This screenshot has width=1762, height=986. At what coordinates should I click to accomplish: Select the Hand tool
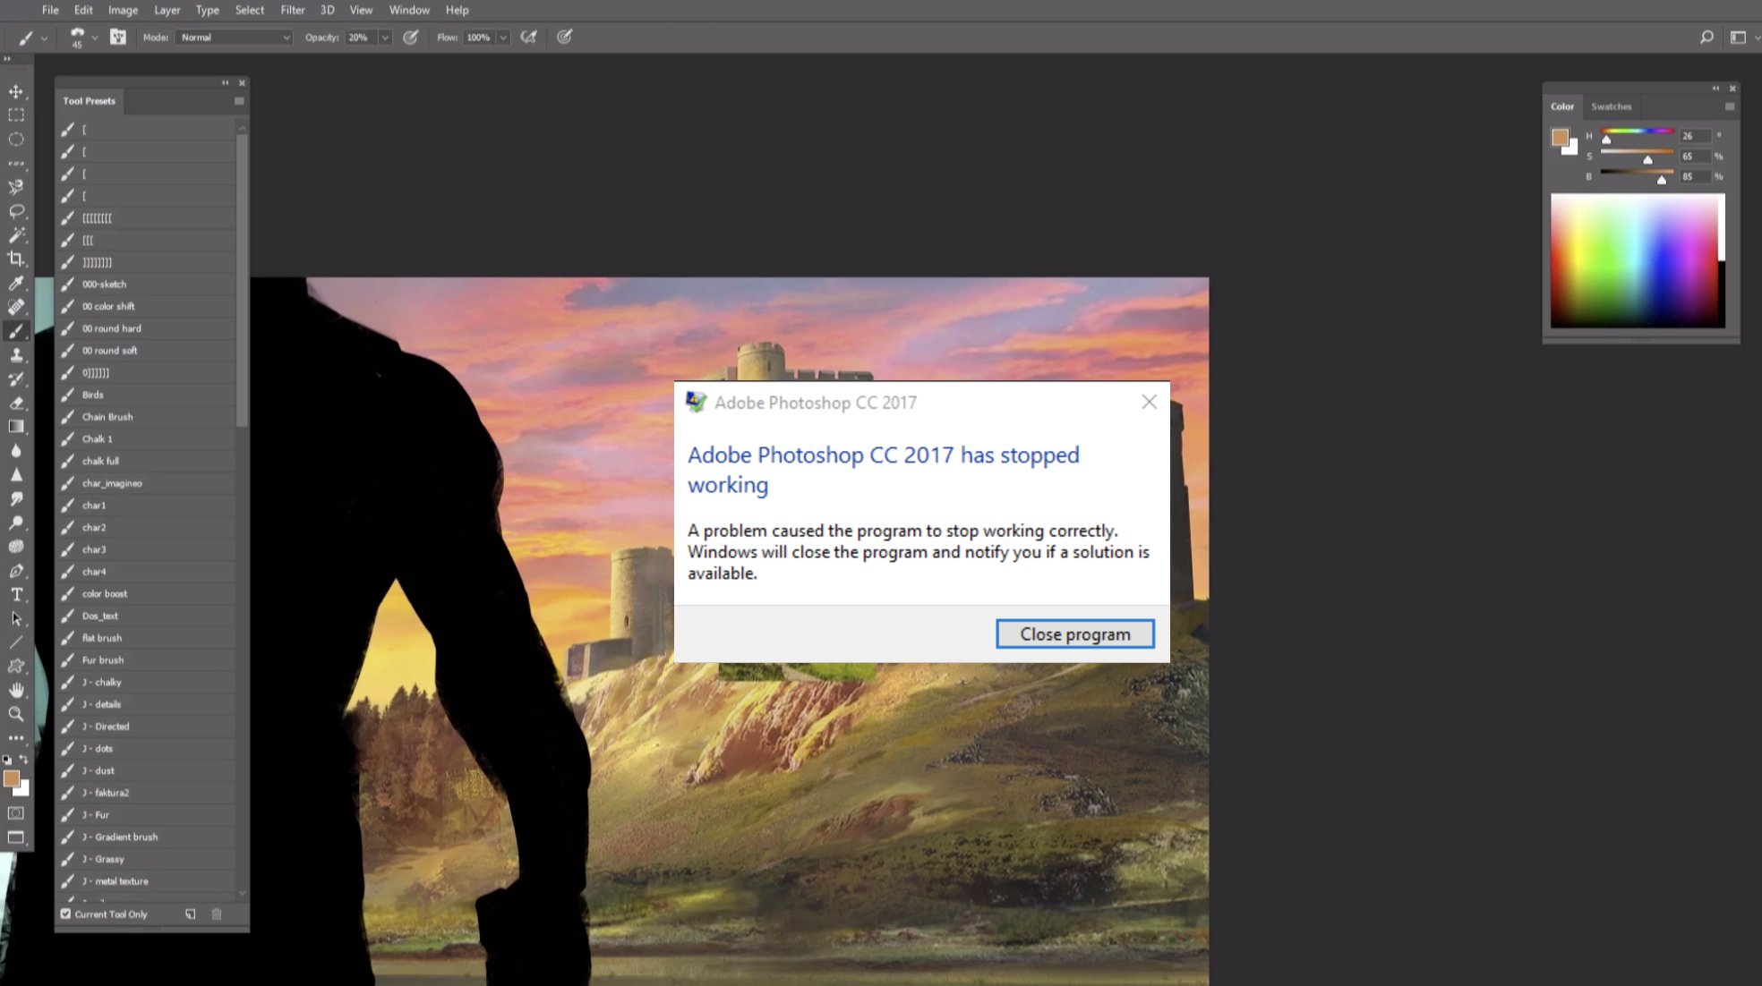tap(16, 690)
